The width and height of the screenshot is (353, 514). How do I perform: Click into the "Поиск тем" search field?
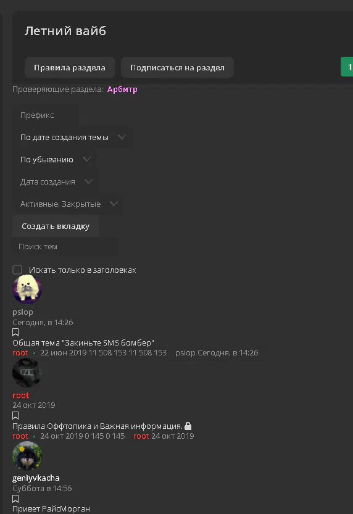(65, 247)
